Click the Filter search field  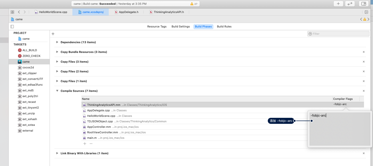point(338,34)
